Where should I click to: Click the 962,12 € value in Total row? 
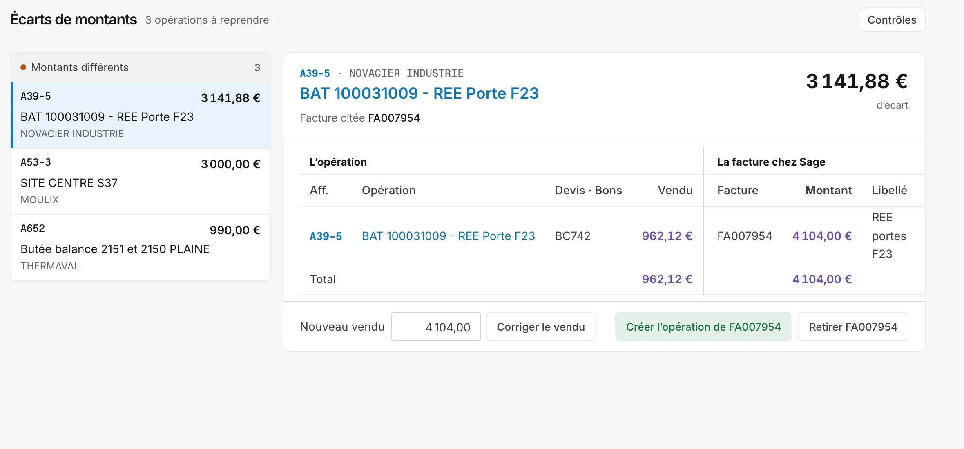click(x=667, y=279)
